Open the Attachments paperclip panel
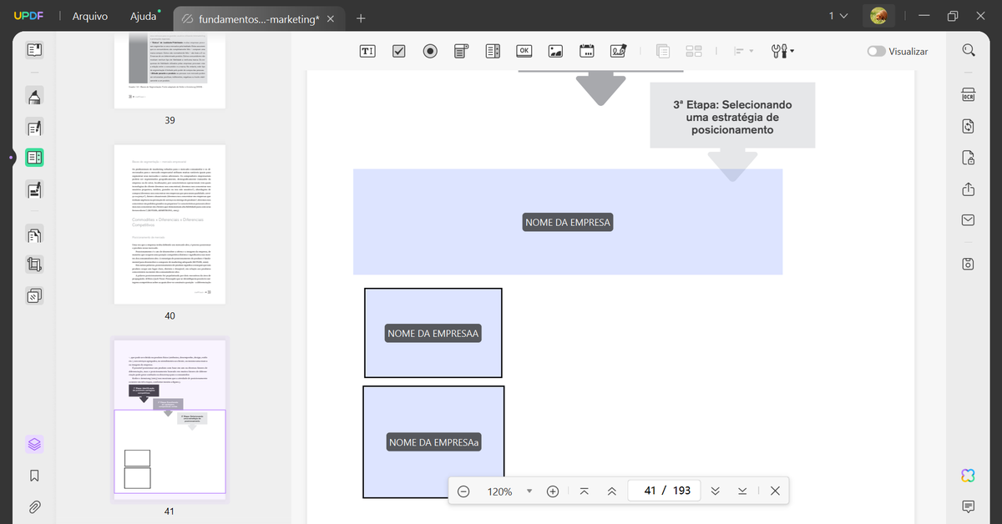Image resolution: width=1002 pixels, height=524 pixels. point(34,506)
